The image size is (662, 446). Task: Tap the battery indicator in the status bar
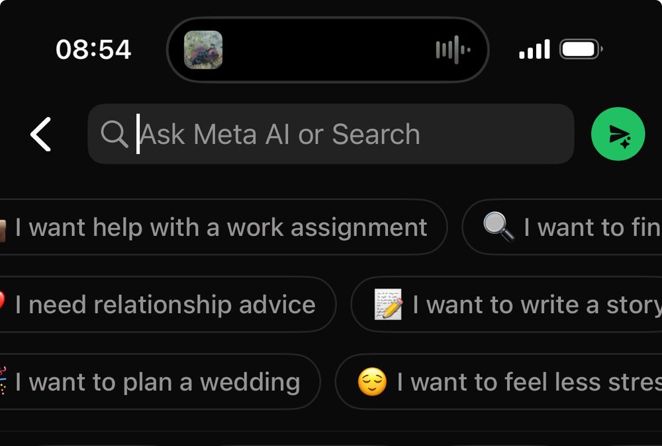tap(578, 48)
